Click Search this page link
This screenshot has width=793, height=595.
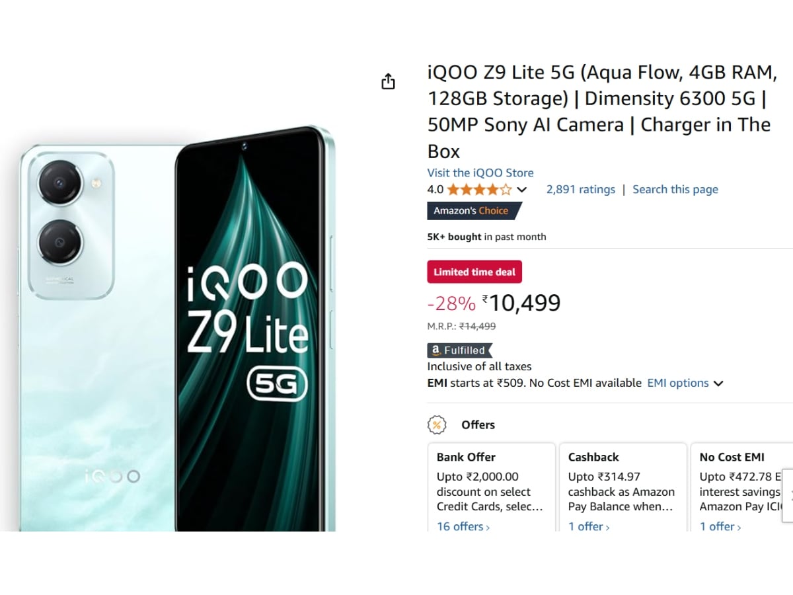point(675,190)
